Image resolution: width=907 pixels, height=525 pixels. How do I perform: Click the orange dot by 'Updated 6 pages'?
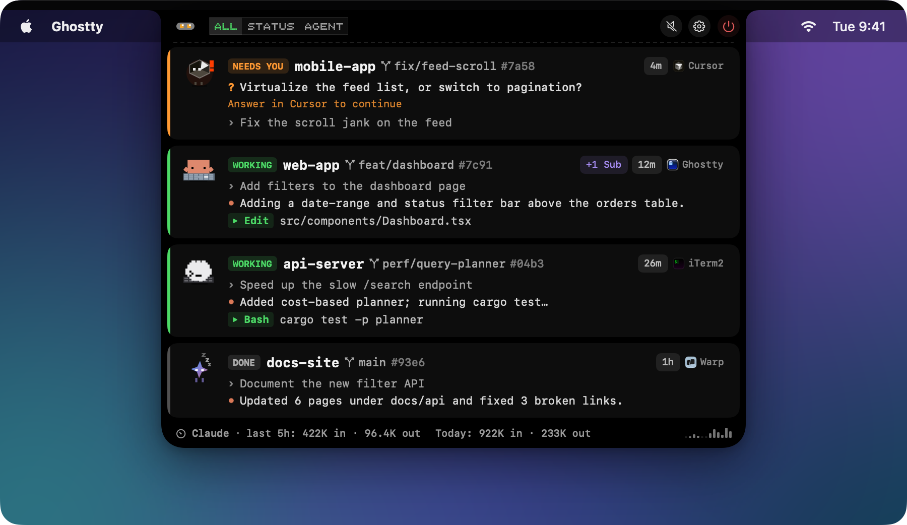coord(231,401)
